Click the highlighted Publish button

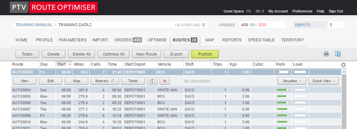click(205, 54)
